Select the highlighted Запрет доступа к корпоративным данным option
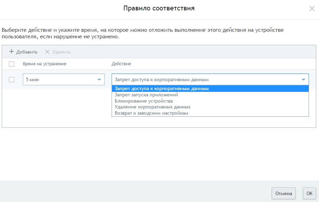 click(x=162, y=89)
